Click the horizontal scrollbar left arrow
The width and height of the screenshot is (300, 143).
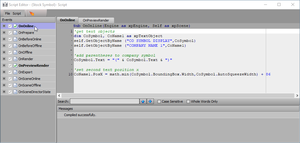[59, 95]
